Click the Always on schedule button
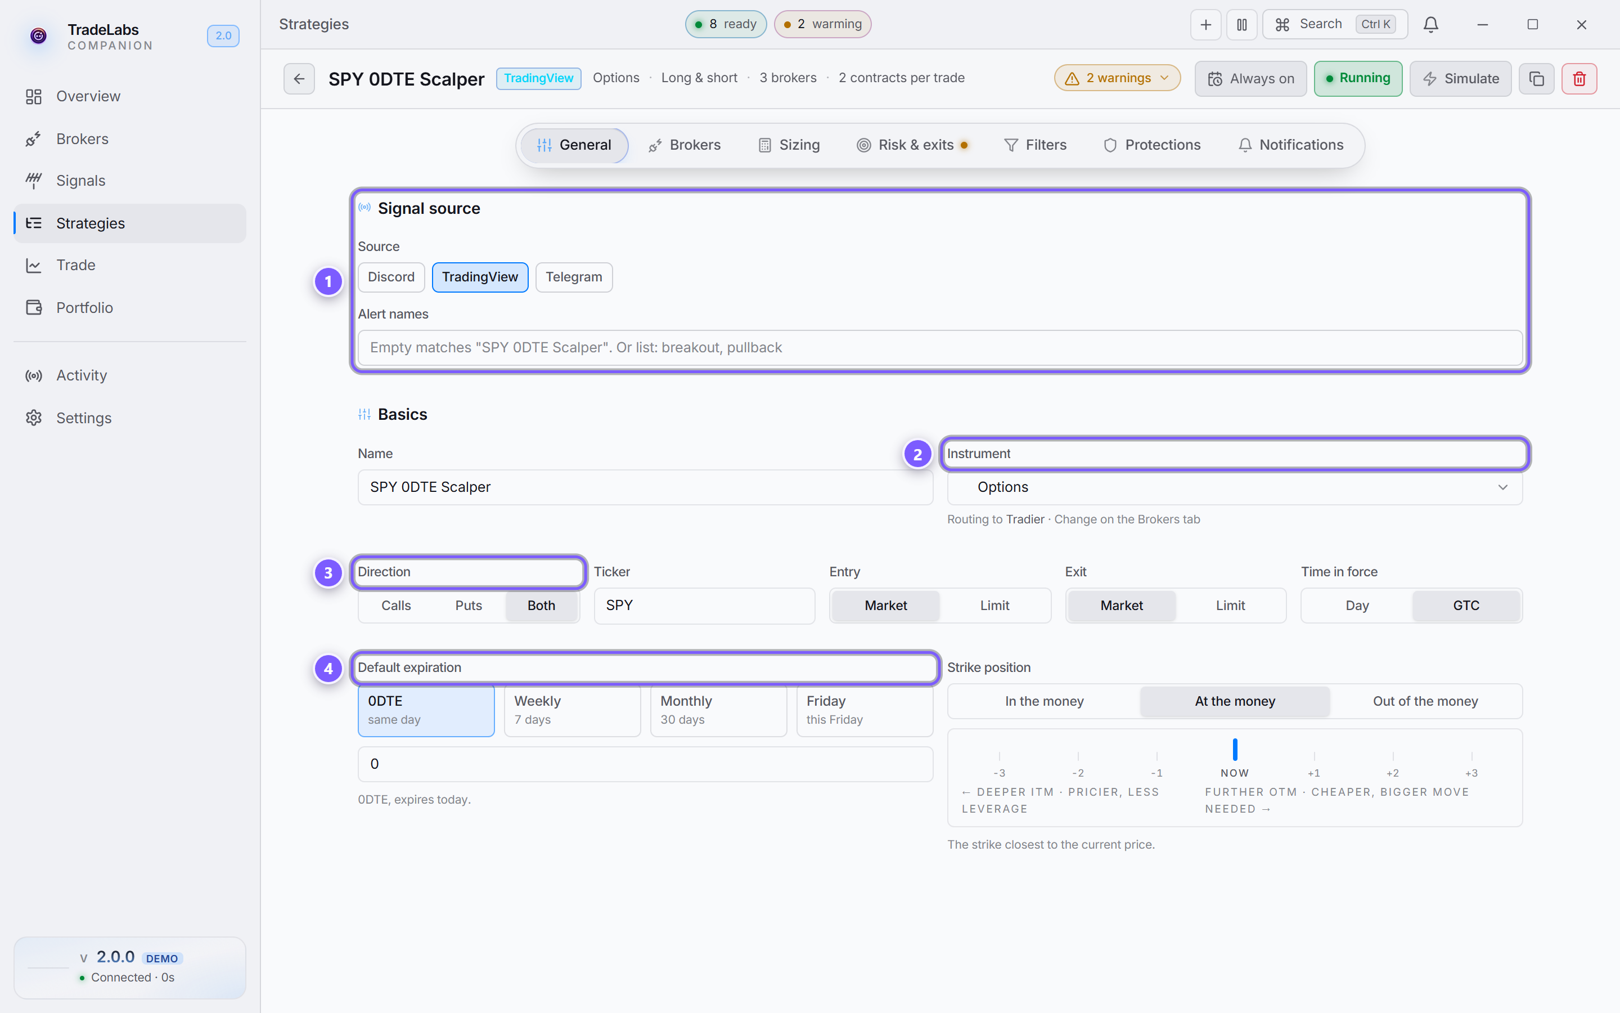This screenshot has height=1013, width=1620. pos(1250,78)
